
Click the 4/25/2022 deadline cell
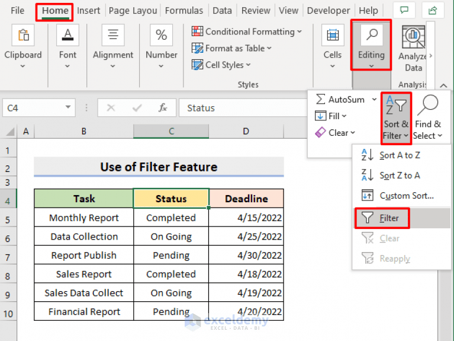(x=246, y=237)
